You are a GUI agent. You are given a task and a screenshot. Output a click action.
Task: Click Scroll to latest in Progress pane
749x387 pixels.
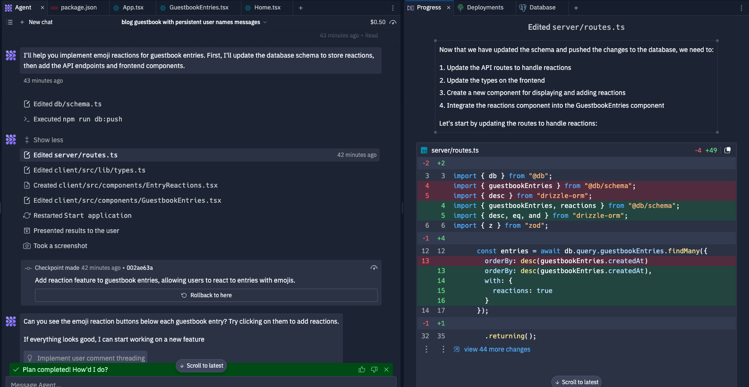tap(576, 382)
